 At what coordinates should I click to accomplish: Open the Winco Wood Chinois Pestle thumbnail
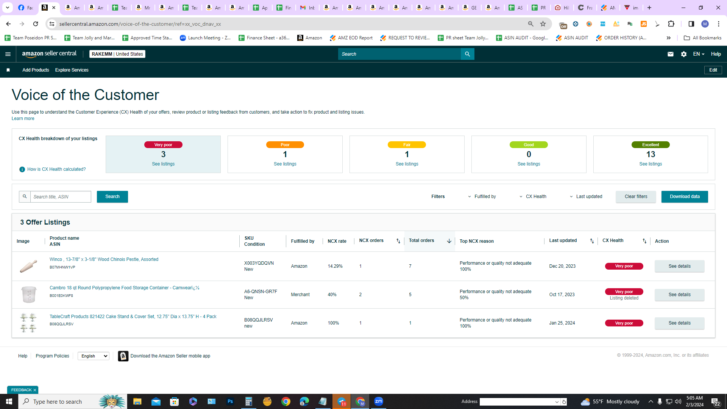pyautogui.click(x=28, y=266)
